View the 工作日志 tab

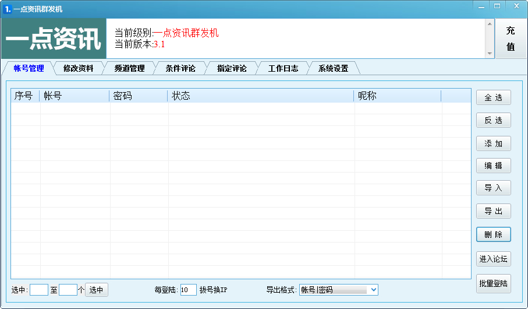283,68
